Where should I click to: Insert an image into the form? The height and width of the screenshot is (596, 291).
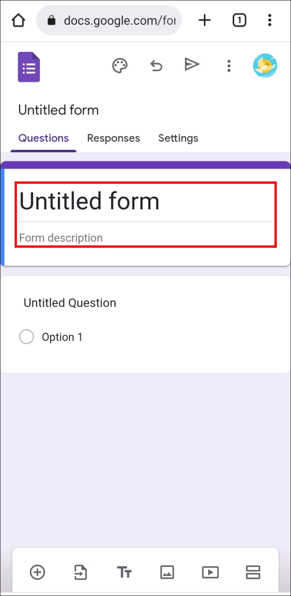pyautogui.click(x=167, y=572)
